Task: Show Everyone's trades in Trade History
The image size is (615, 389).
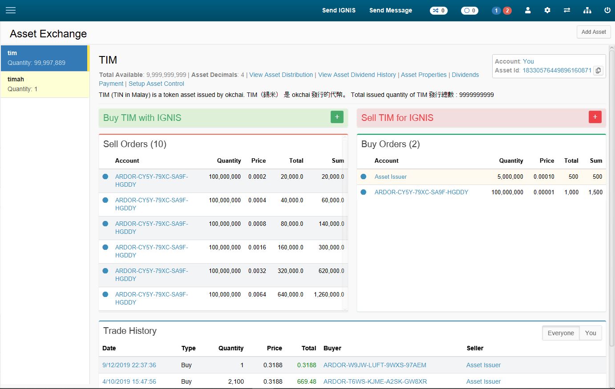Action: click(x=560, y=333)
